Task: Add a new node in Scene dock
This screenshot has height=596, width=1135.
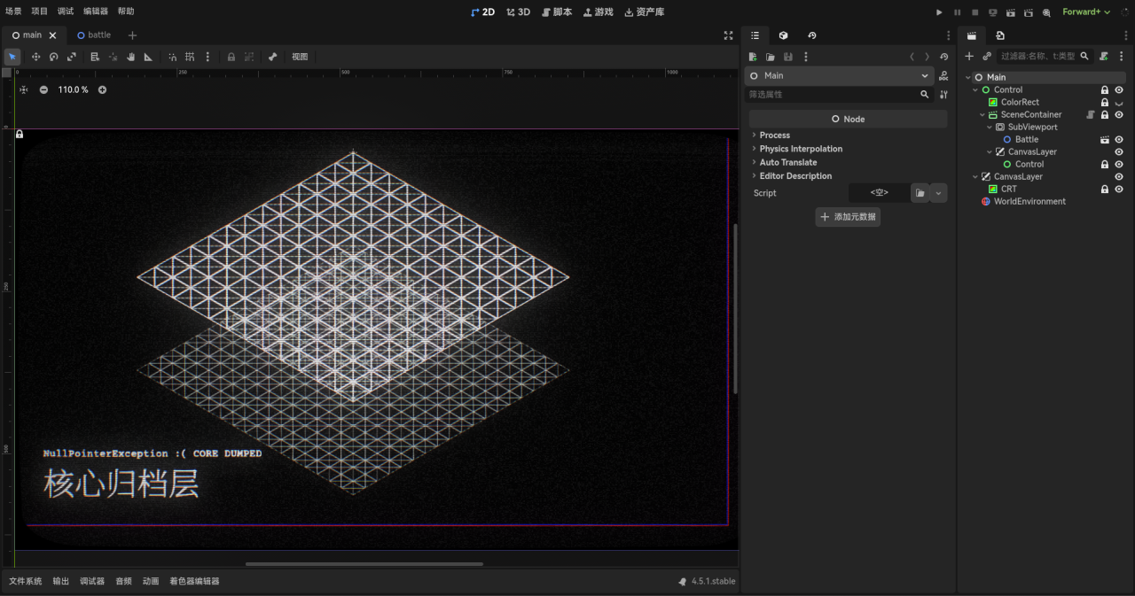Action: pyautogui.click(x=969, y=56)
